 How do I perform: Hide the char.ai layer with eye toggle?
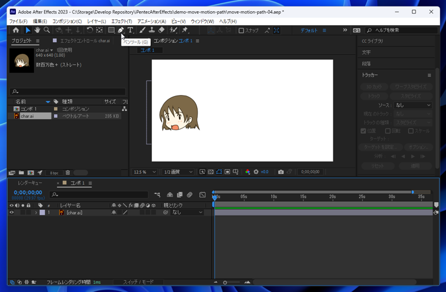11,213
